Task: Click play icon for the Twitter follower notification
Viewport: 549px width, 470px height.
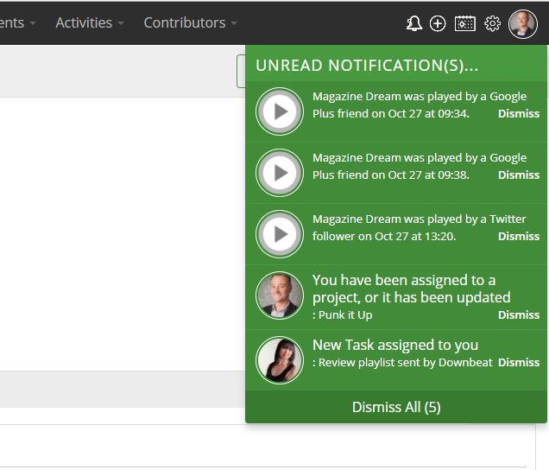Action: (x=280, y=234)
